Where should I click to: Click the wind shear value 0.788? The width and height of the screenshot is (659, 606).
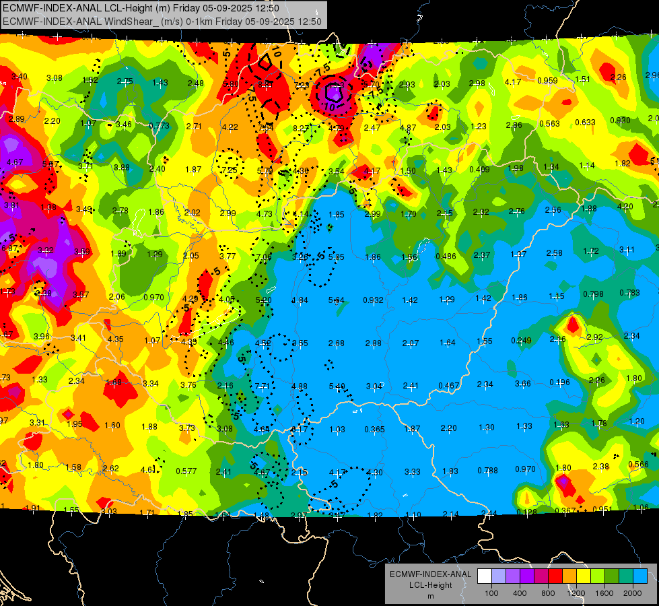[487, 471]
